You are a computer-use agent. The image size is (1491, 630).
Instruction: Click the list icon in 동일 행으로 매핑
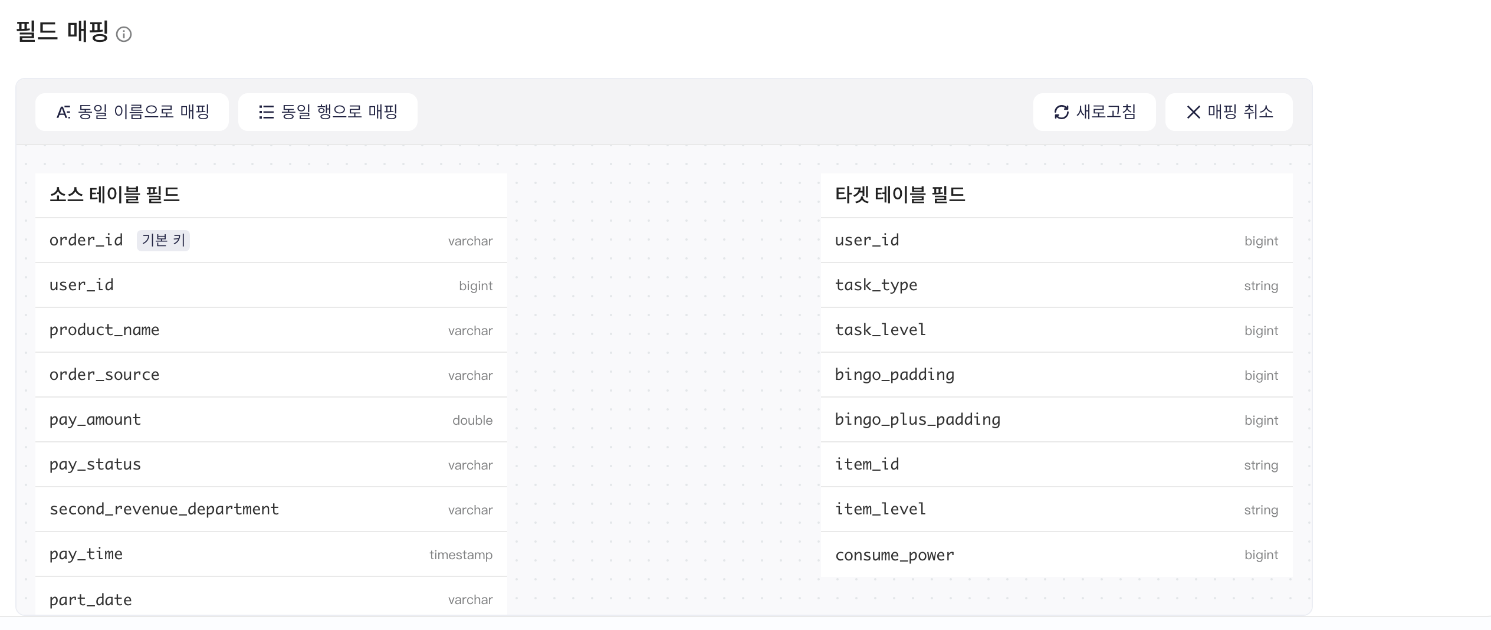[267, 112]
